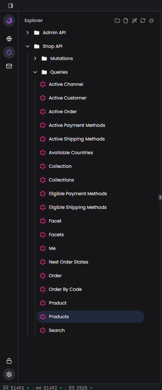Collapse all folders in Explorer
Viewport: 162px width, 390px height.
(151, 21)
